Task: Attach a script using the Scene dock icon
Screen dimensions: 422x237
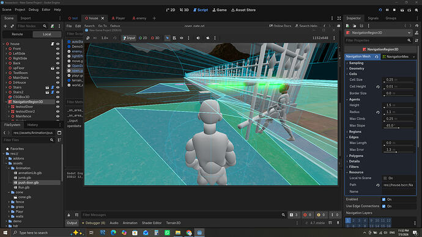Action: (x=53, y=26)
